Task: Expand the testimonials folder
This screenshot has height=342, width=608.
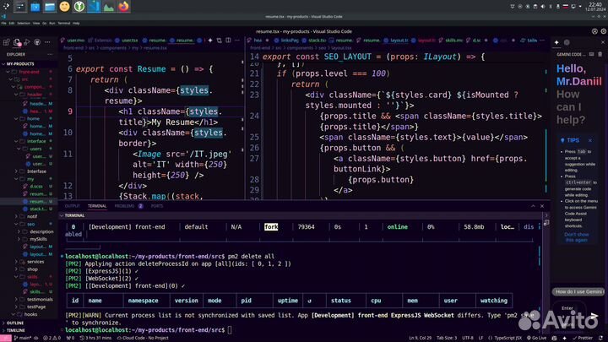Action: tap(40, 299)
